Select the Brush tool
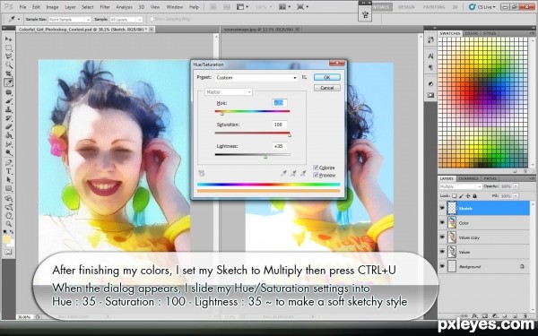Viewport: 538px width, 336px height. pyautogui.click(x=8, y=101)
